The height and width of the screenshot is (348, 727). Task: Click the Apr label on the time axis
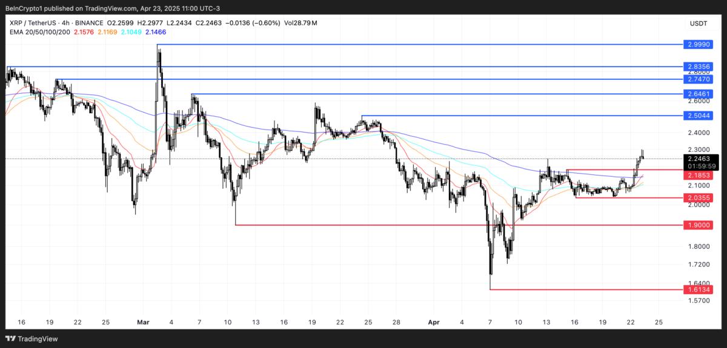coord(433,323)
